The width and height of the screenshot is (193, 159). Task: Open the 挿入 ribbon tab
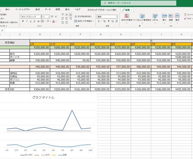[8, 10]
